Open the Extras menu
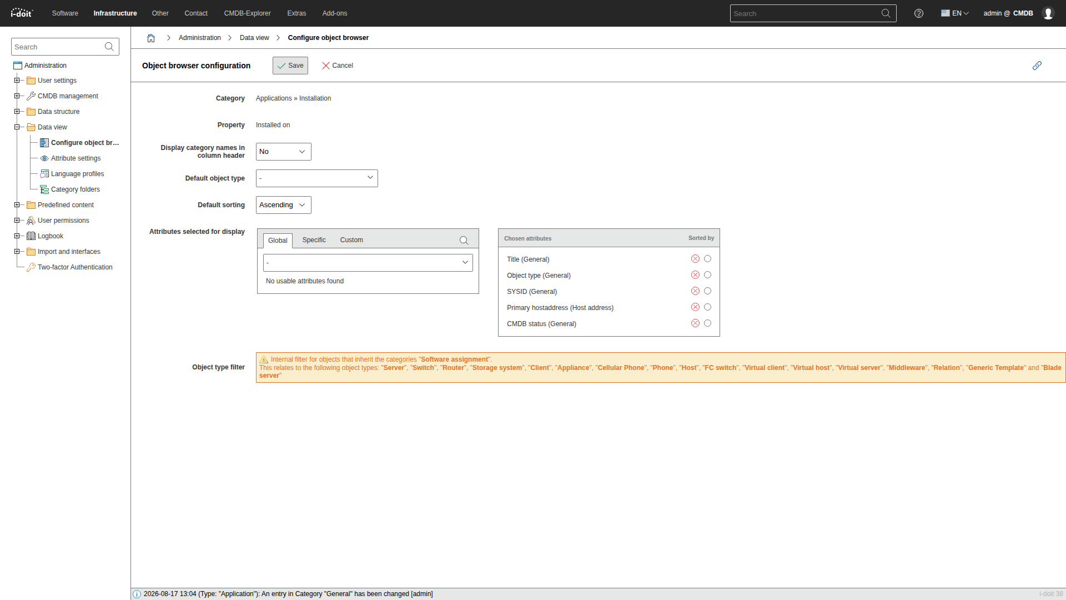1066x600 pixels. 296,13
